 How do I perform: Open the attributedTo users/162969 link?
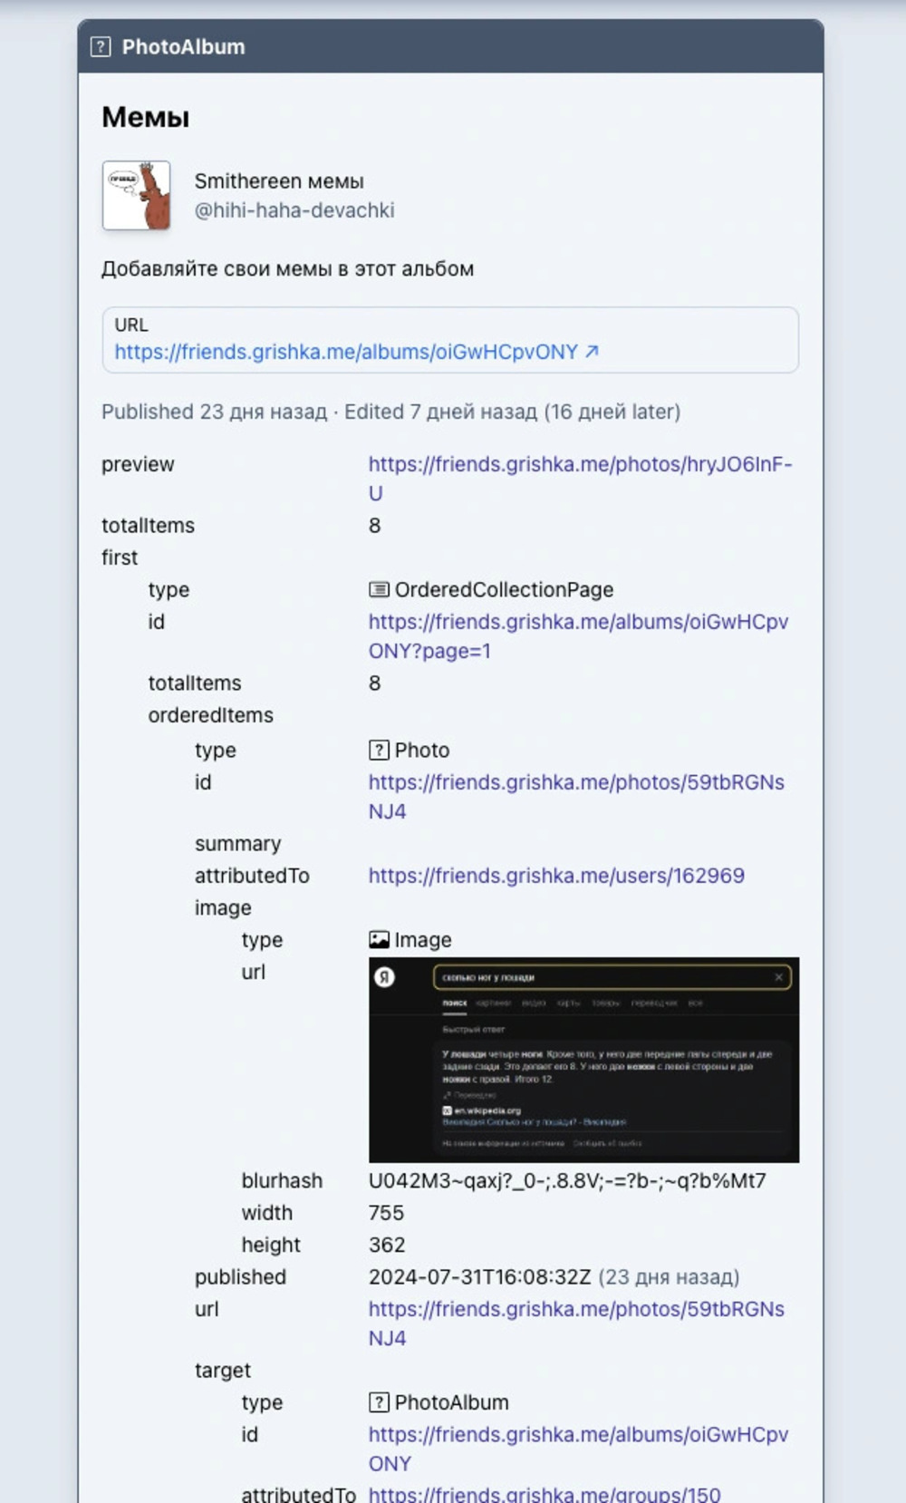coord(555,876)
